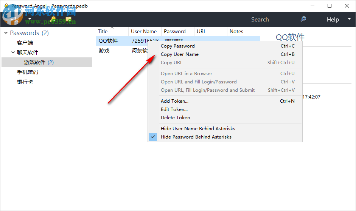Viewport: 356px width, 211px height.
Task: Select the 游戏 password entry row
Action: [x=104, y=51]
